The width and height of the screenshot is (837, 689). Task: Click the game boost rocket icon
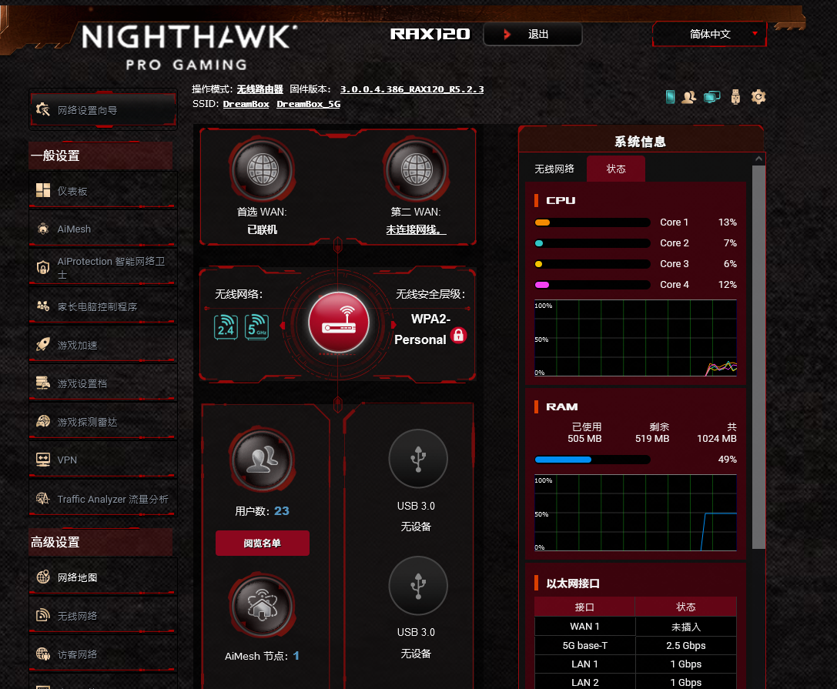click(42, 344)
